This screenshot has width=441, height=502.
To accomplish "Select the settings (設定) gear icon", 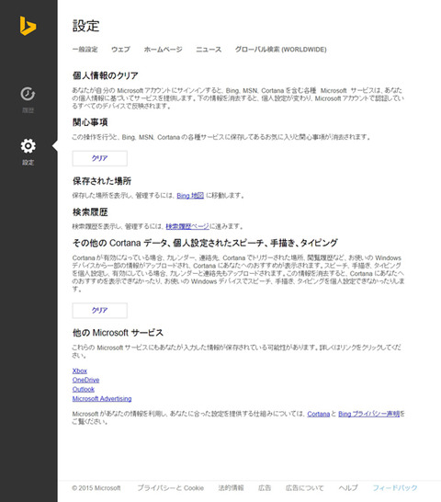I will pyautogui.click(x=28, y=146).
